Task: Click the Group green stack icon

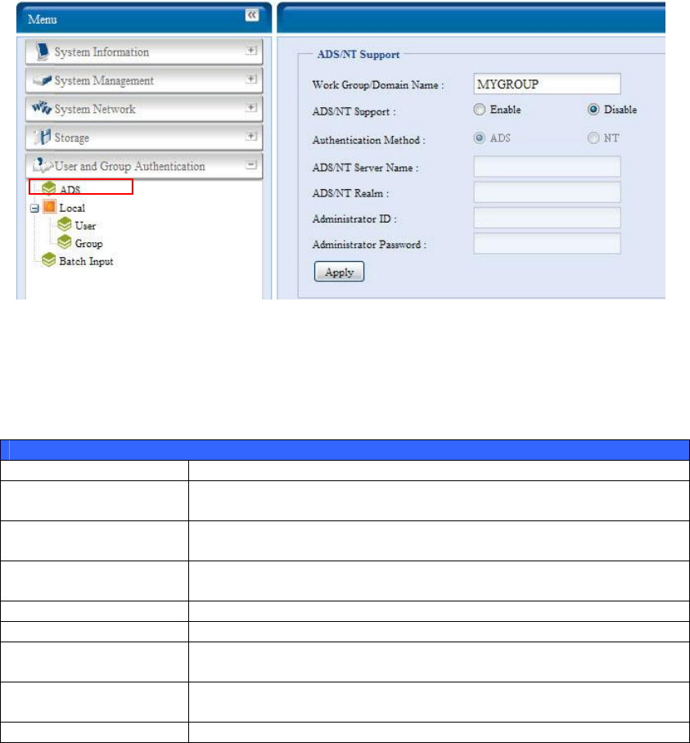Action: [65, 241]
